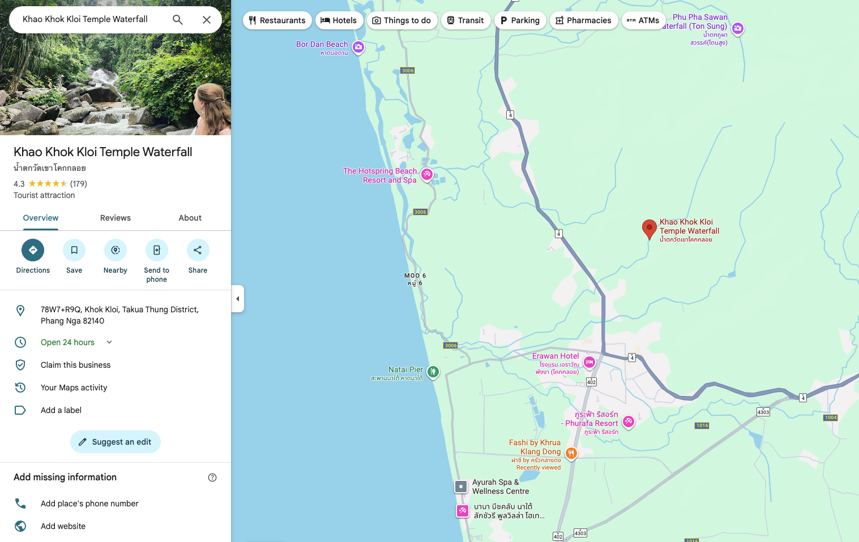Expand the Open 24 hours schedule
859x542 pixels.
click(x=109, y=342)
